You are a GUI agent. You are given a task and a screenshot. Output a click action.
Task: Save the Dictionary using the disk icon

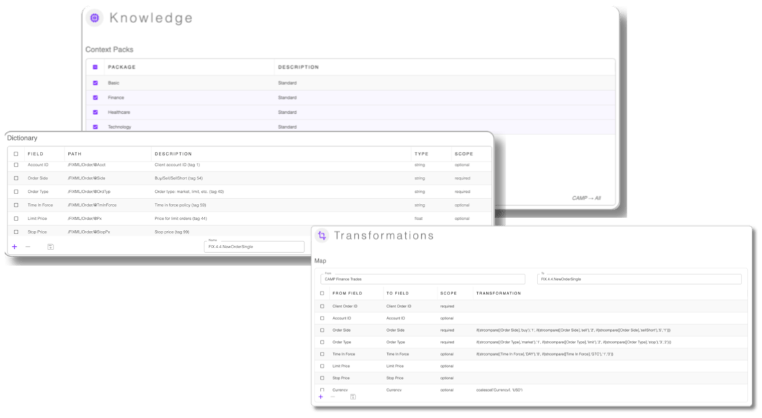point(50,246)
